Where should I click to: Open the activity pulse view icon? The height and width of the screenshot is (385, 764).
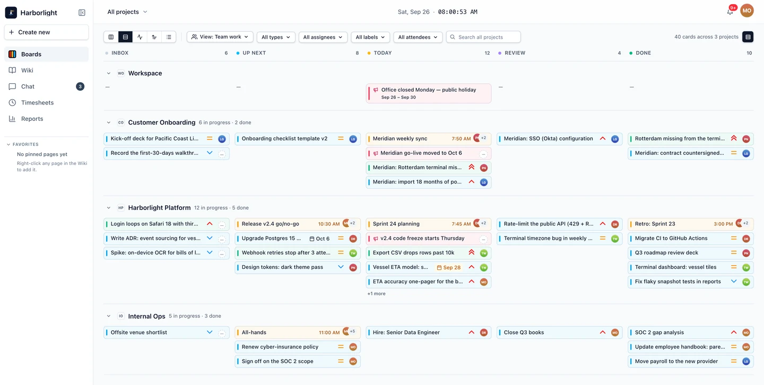click(140, 37)
